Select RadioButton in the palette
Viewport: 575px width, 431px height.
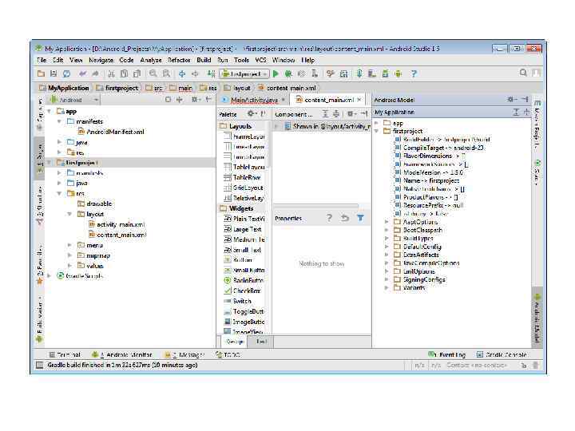pyautogui.click(x=244, y=280)
